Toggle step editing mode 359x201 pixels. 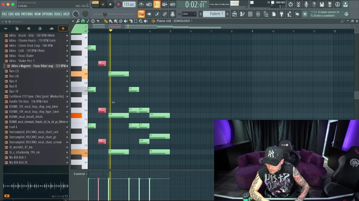[157, 14]
